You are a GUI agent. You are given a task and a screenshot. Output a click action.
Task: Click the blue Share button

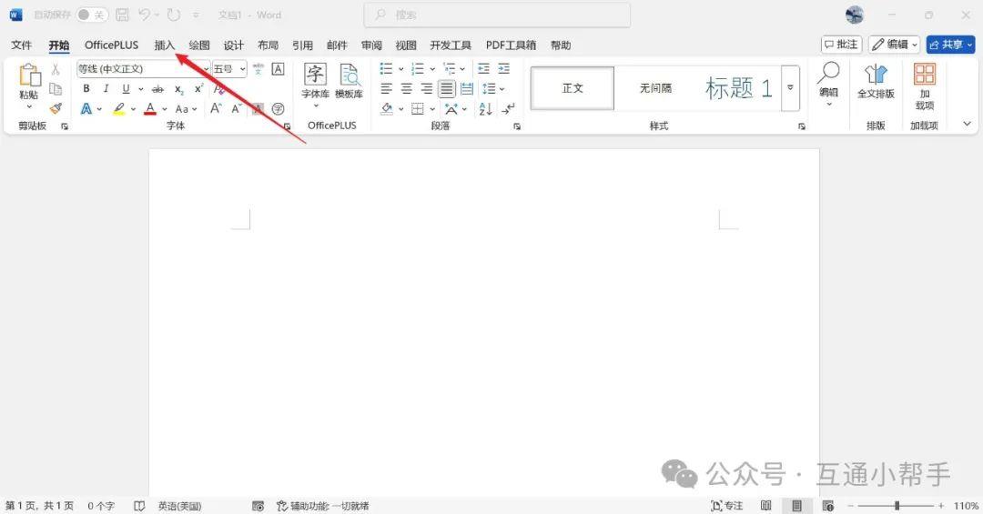[951, 45]
